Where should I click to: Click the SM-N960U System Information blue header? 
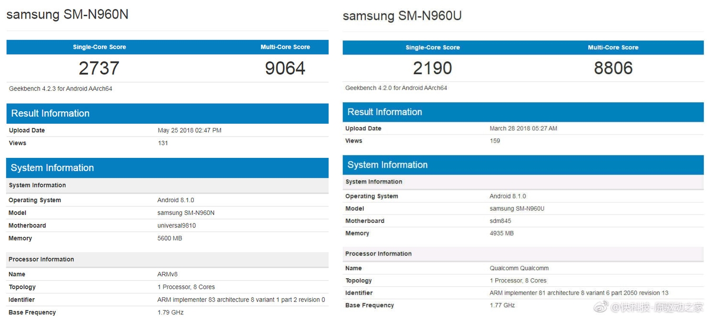pyautogui.click(x=387, y=165)
